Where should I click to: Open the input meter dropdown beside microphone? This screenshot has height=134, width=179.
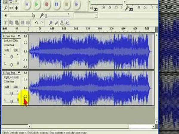coord(131,9)
